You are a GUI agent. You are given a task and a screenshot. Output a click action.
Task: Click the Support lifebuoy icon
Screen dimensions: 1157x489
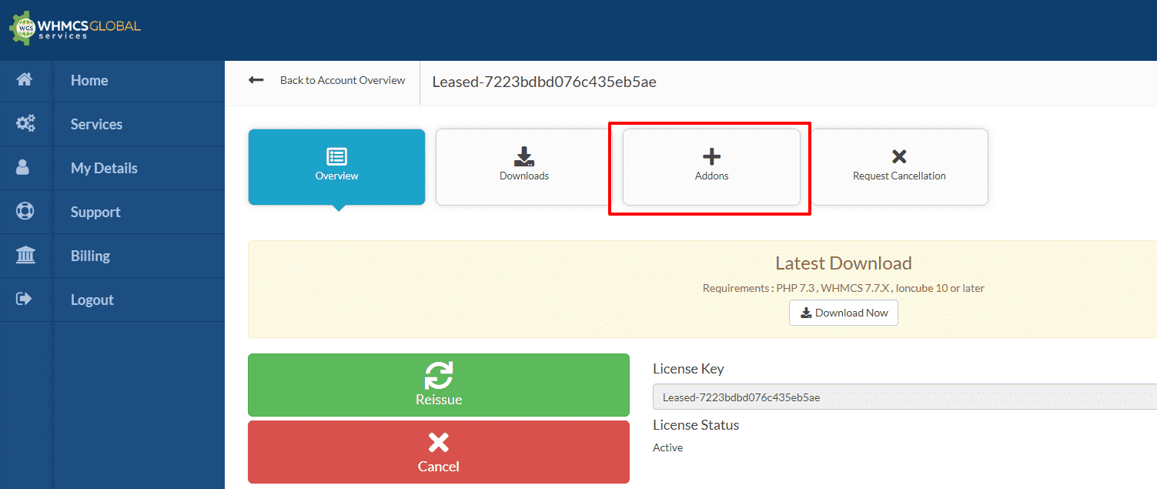pyautogui.click(x=25, y=212)
